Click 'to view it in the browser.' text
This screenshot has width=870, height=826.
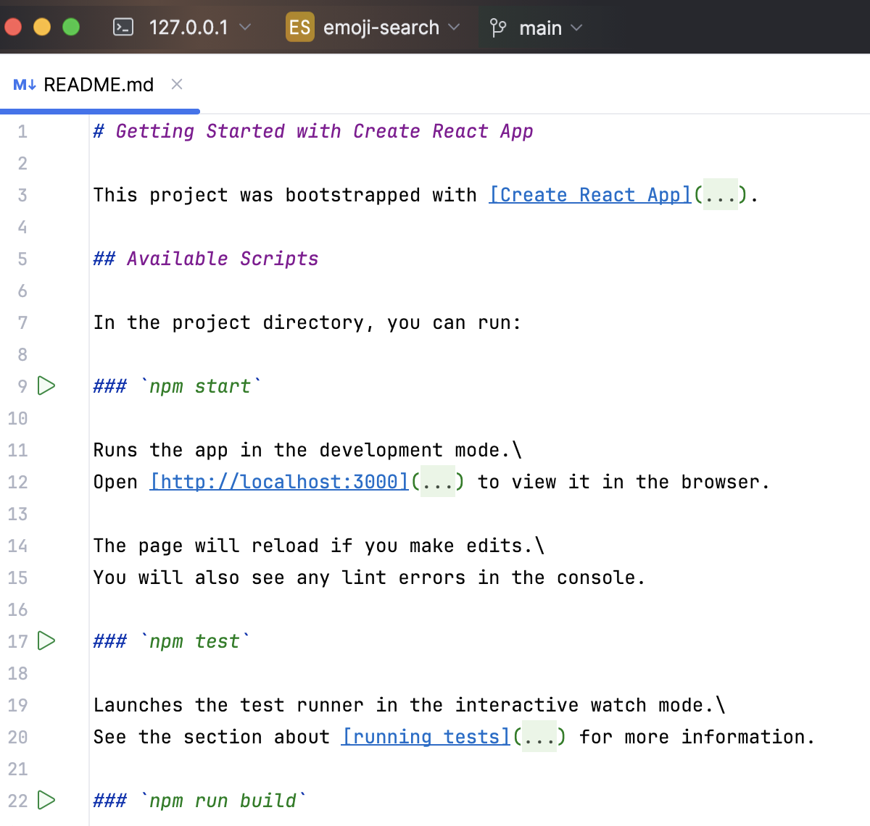click(623, 482)
